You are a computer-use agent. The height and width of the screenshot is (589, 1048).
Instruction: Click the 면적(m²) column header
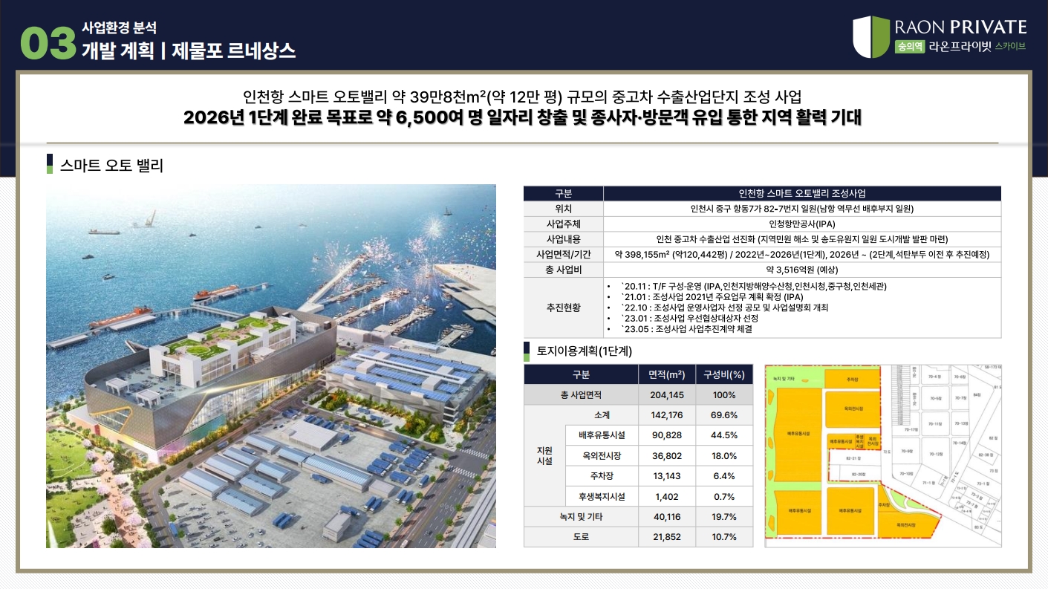click(x=666, y=374)
